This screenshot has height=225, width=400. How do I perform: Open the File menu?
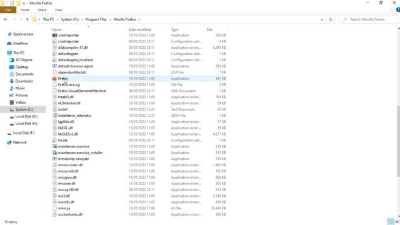[8, 10]
